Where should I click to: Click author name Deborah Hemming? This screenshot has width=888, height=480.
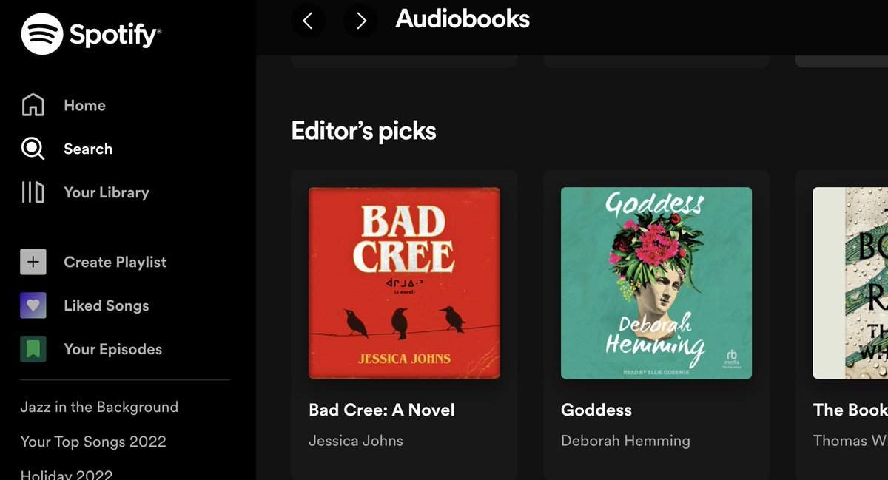[625, 441]
